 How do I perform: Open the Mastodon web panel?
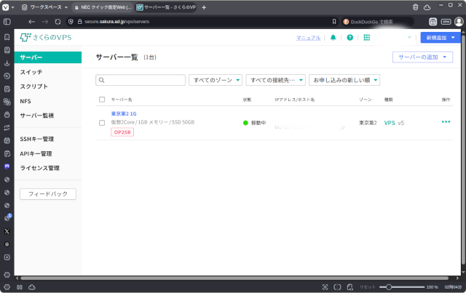(7, 166)
